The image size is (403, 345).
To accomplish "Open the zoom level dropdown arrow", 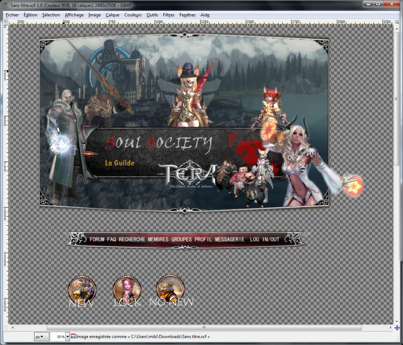I will 67,336.
